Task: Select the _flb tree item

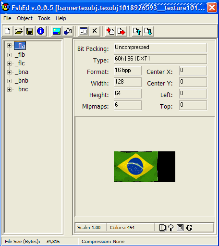Action: [20, 55]
